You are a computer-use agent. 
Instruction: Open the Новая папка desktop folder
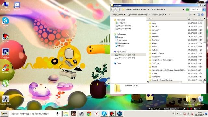(x=189, y=100)
